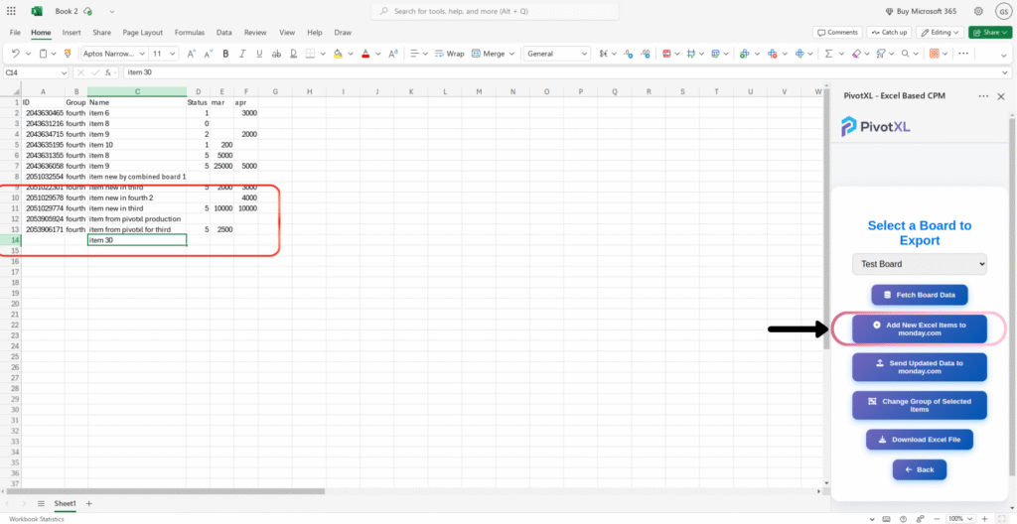Toggle double underline formatting
The width and height of the screenshot is (1017, 524).
293,54
